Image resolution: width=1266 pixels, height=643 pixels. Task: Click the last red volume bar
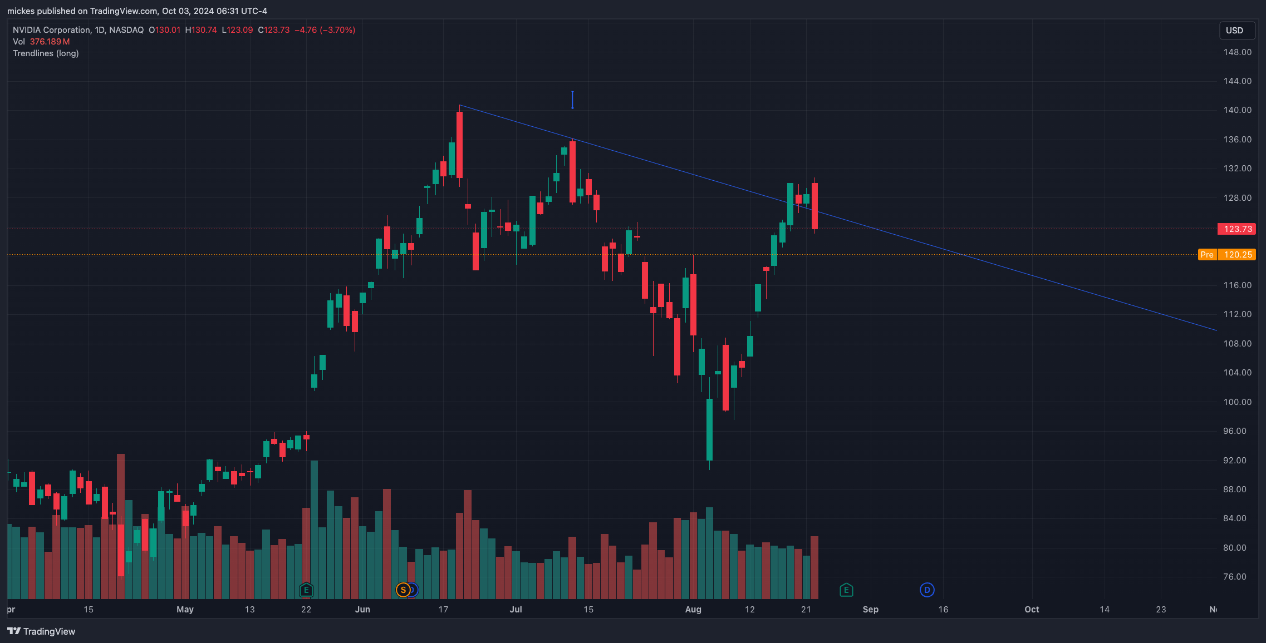(x=814, y=567)
